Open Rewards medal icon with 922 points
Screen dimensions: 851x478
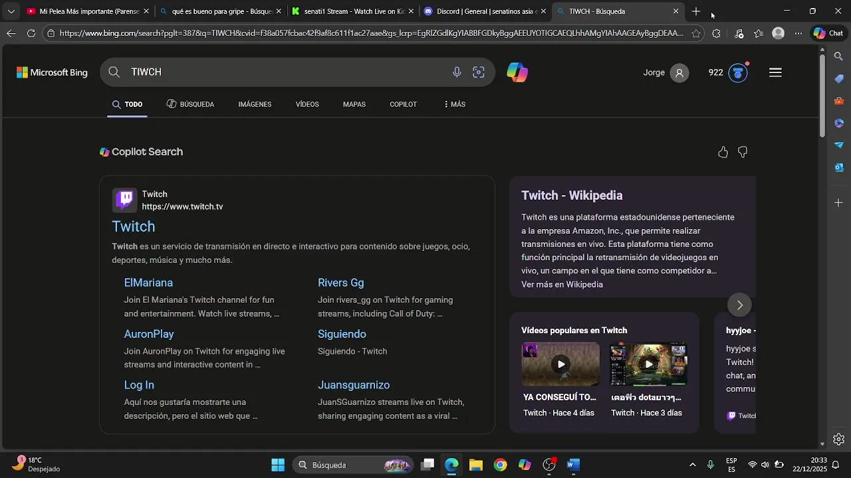pyautogui.click(x=738, y=73)
